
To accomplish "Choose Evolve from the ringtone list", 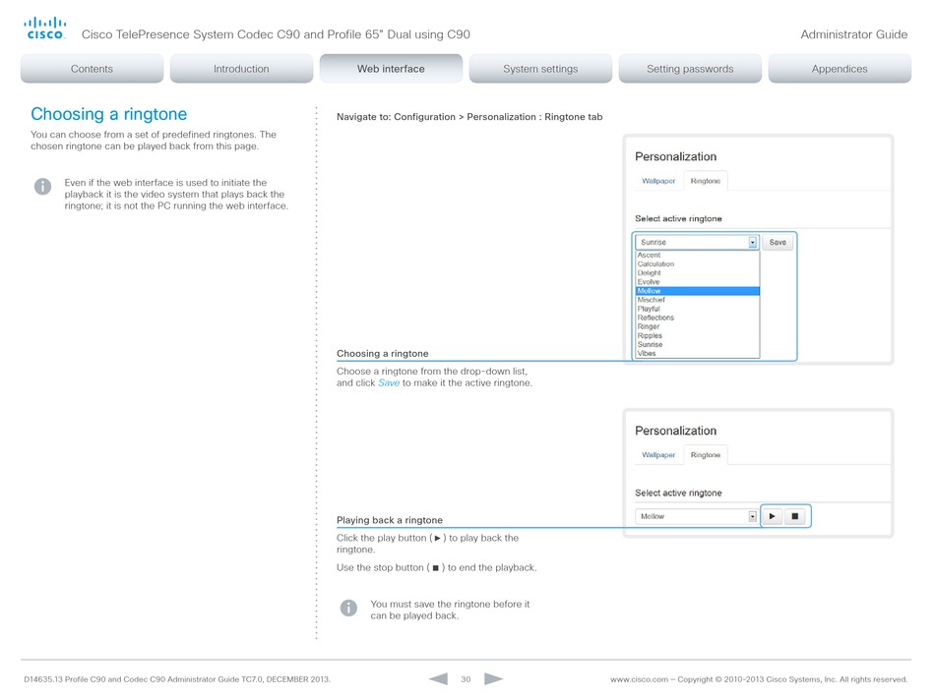I will [x=698, y=281].
